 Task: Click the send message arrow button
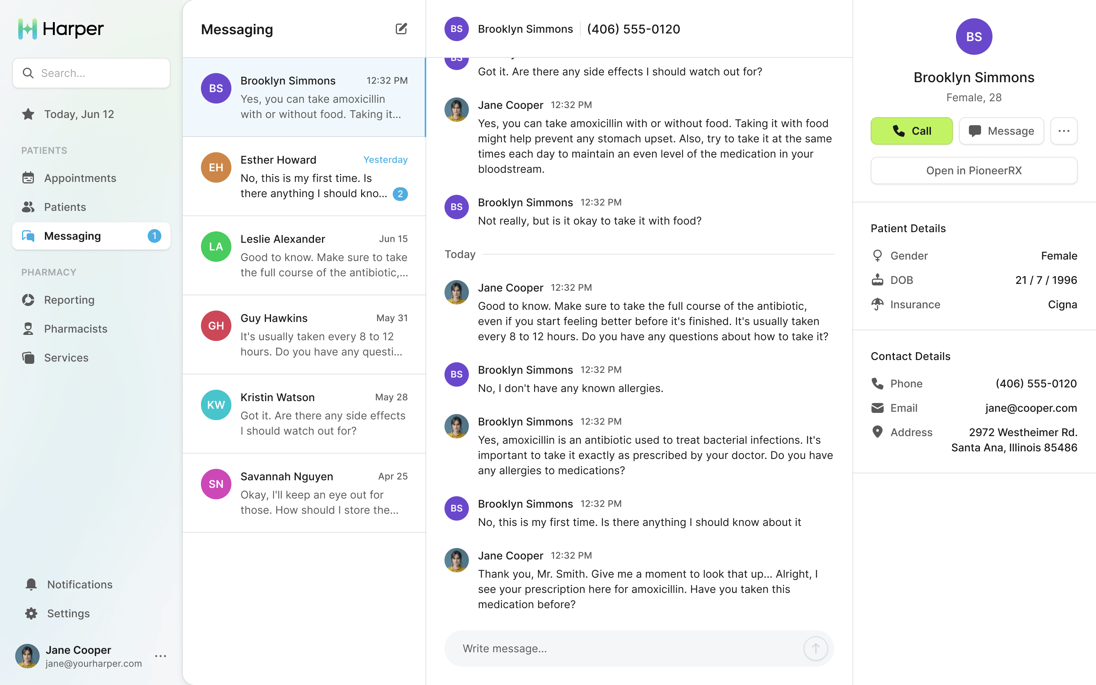815,648
